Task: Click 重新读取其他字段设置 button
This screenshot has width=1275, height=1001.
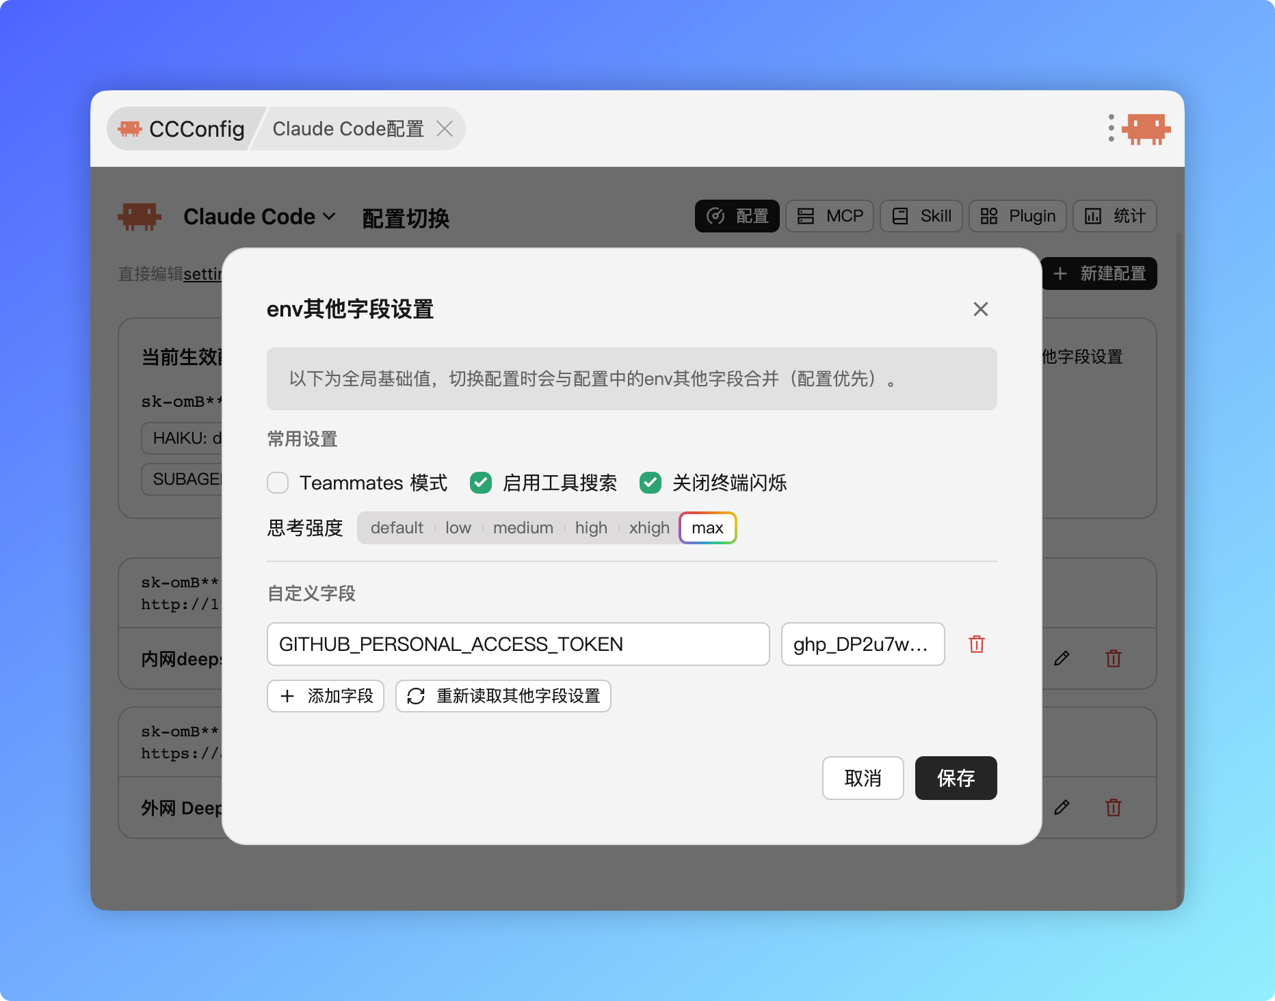Action: [x=503, y=696]
